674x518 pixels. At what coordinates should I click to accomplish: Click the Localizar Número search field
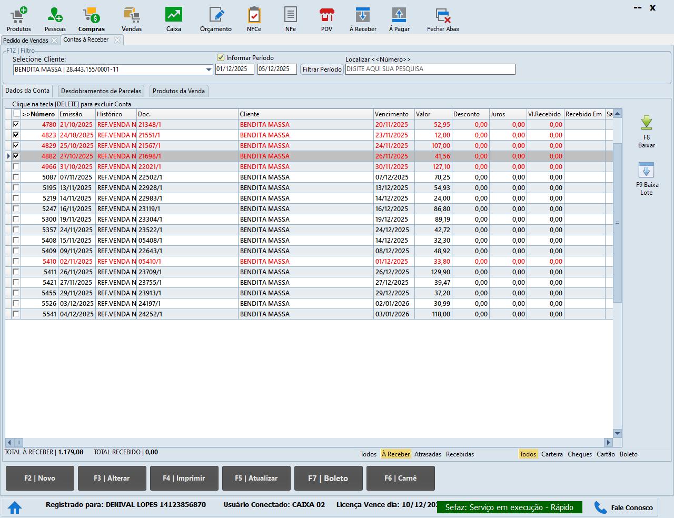[x=430, y=69]
